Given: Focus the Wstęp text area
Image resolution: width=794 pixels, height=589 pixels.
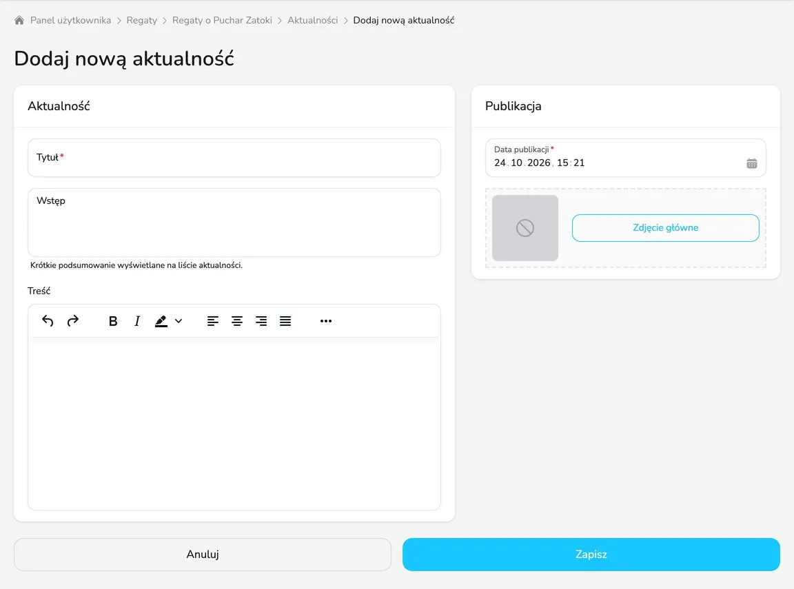Looking at the screenshot, I should pos(234,223).
